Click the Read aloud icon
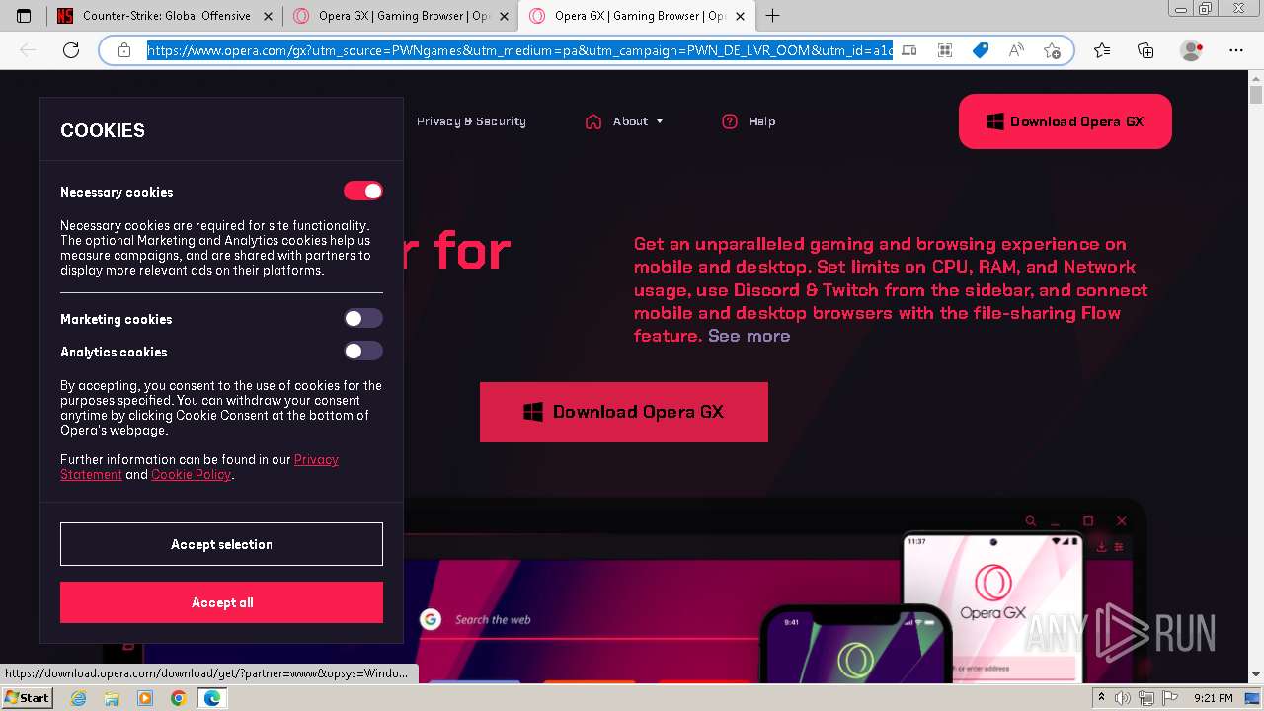Screen dimensions: 1264x711 [x=1016, y=50]
